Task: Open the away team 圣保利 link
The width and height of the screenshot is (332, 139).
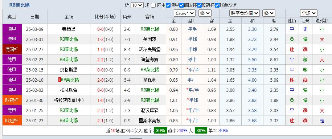Action: pyautogui.click(x=150, y=80)
